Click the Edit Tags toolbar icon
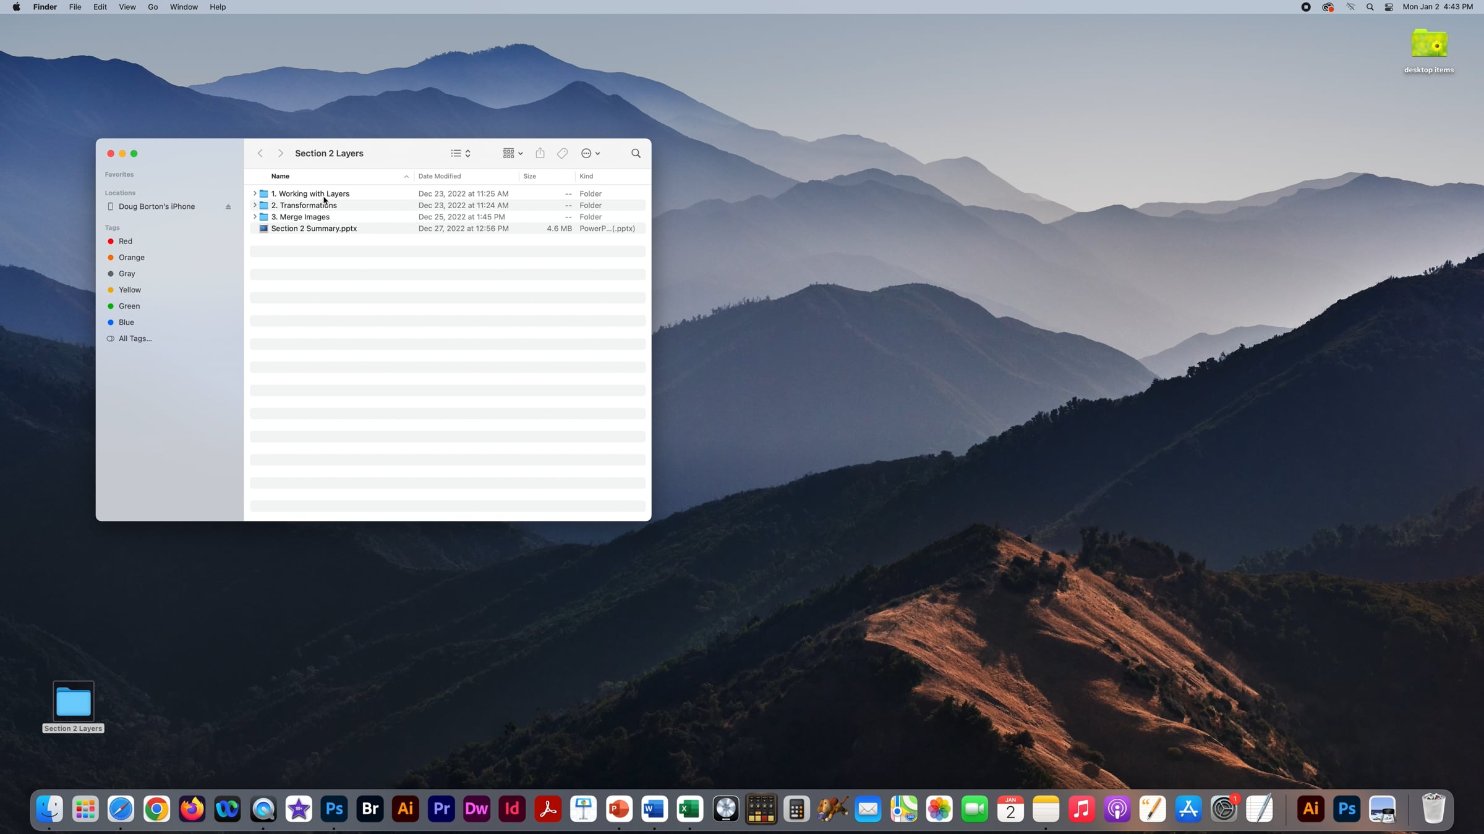The width and height of the screenshot is (1484, 834). coord(562,153)
